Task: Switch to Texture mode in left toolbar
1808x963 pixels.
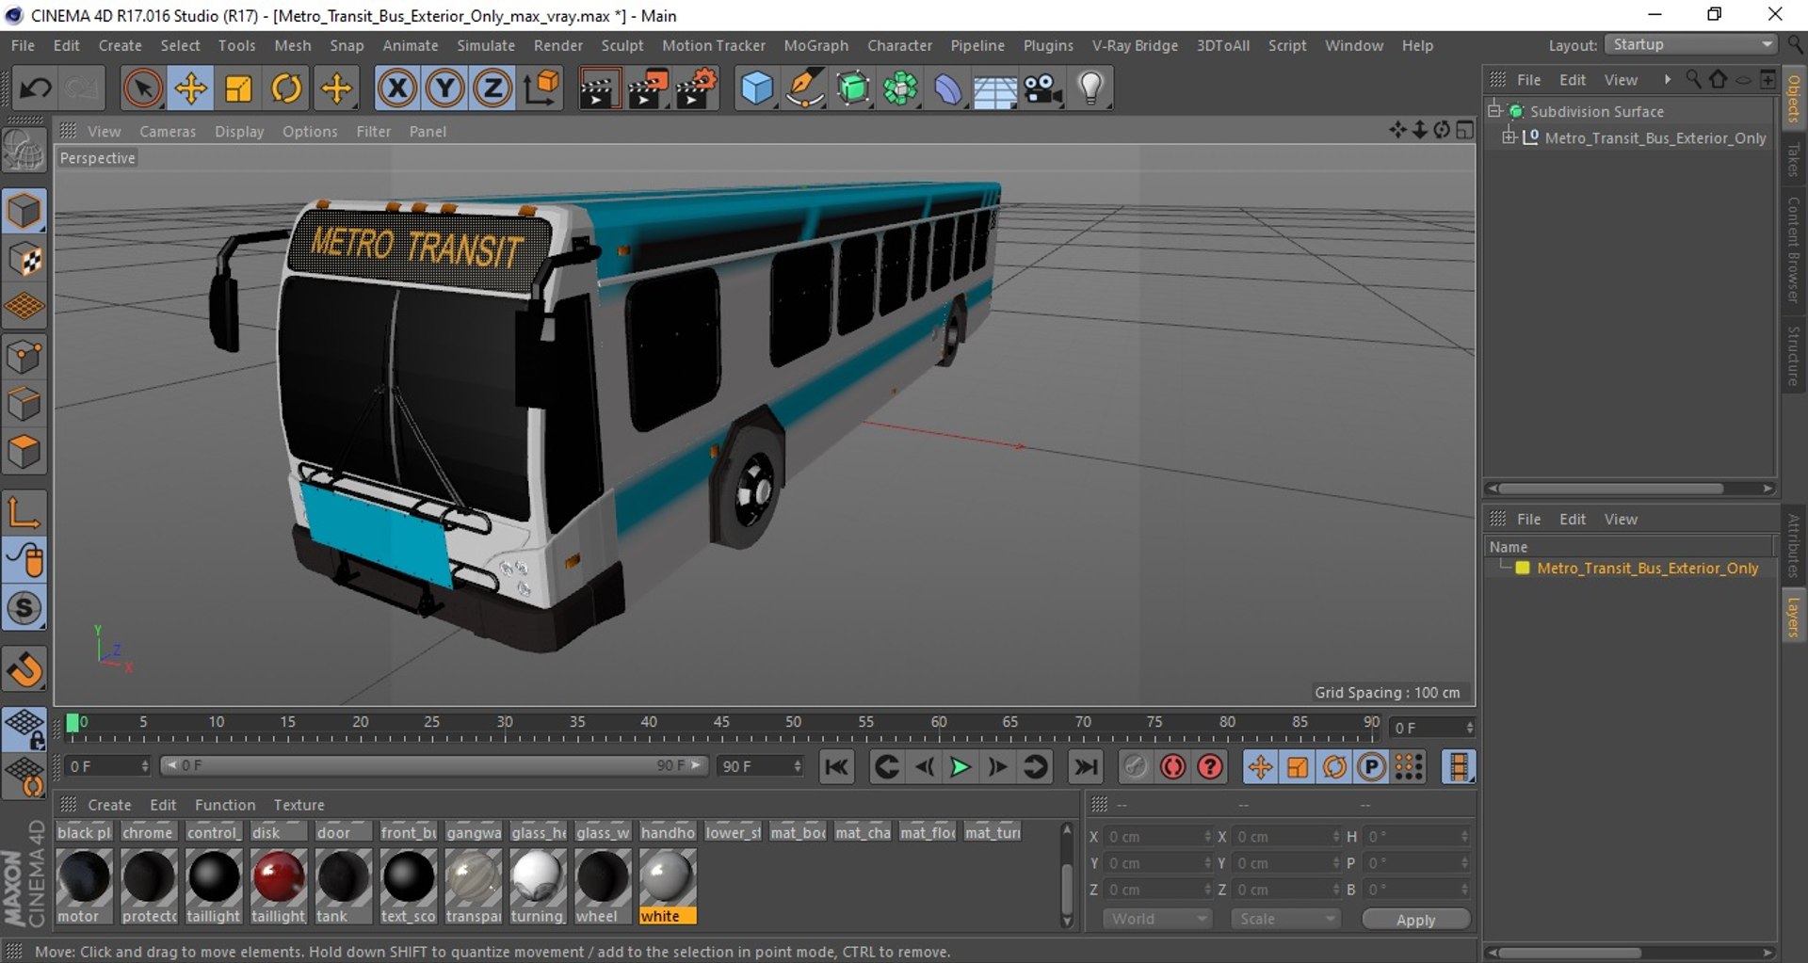Action: click(24, 260)
